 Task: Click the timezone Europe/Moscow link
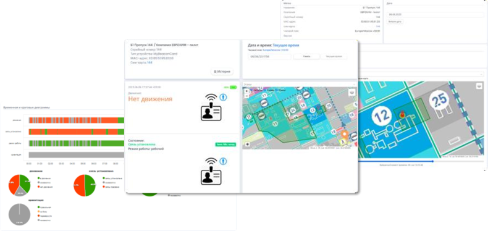coord(276,50)
